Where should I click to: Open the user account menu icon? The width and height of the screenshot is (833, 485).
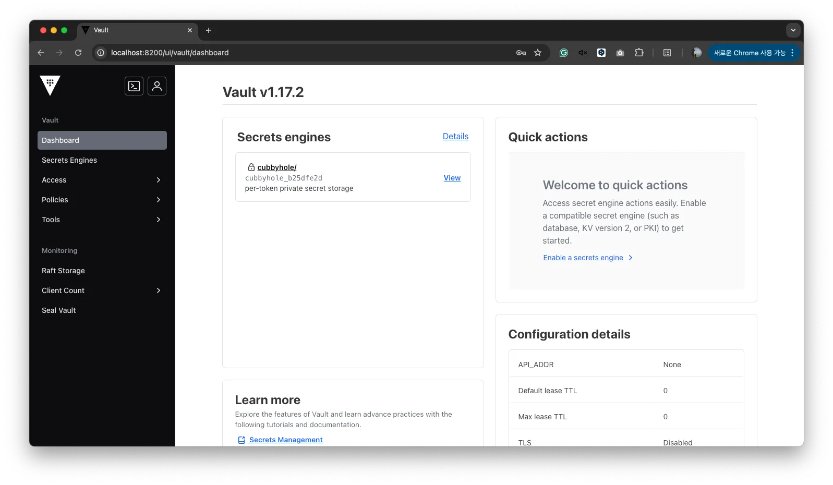tap(157, 86)
